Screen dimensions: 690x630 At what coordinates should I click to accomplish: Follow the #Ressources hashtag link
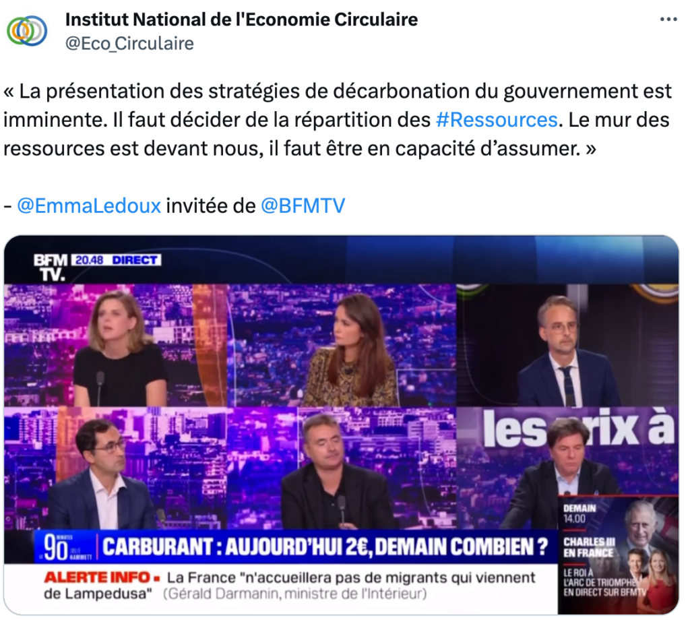[497, 120]
